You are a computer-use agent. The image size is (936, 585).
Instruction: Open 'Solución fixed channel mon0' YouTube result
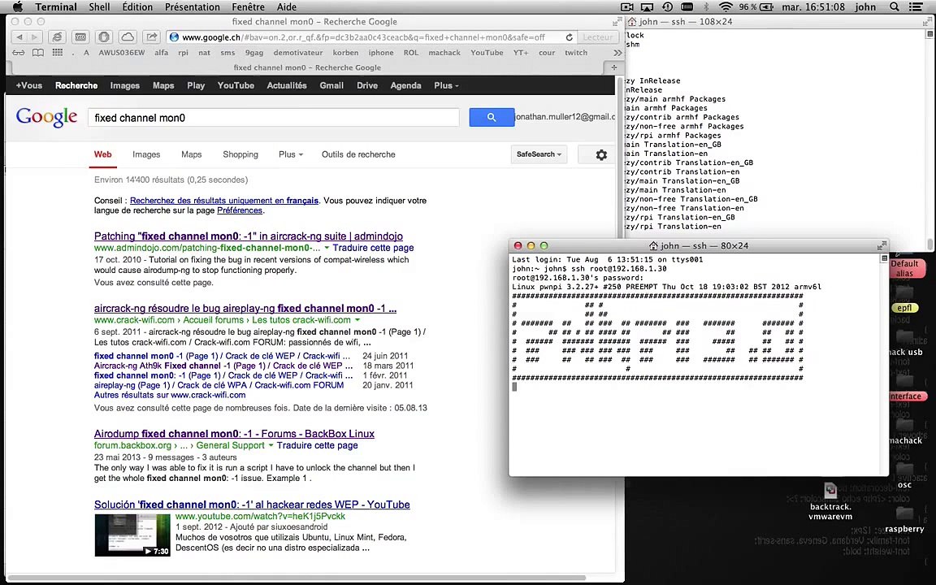(252, 505)
